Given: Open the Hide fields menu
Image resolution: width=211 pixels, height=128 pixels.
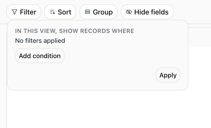Looking at the screenshot, I should (x=147, y=12).
